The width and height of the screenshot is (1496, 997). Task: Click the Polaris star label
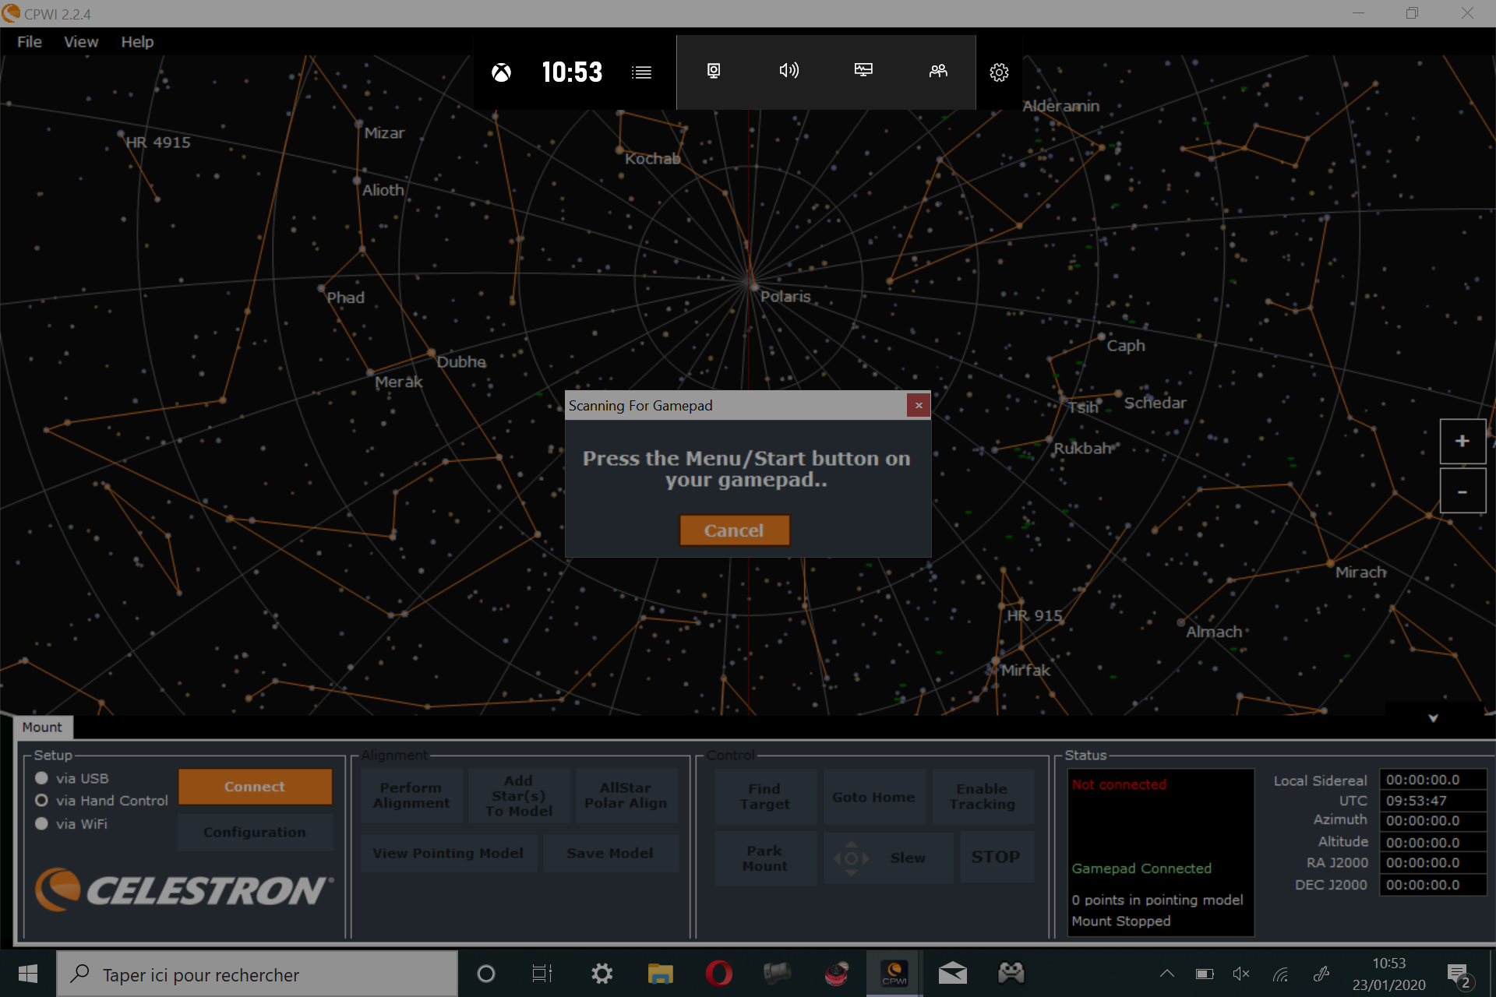pyautogui.click(x=785, y=297)
